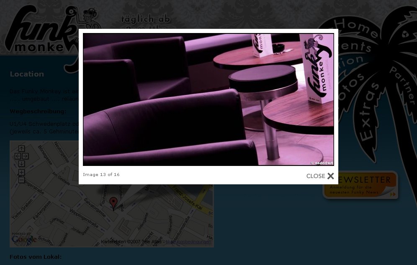Pan the map right with arrow
417x265 pixels.
pos(25,156)
